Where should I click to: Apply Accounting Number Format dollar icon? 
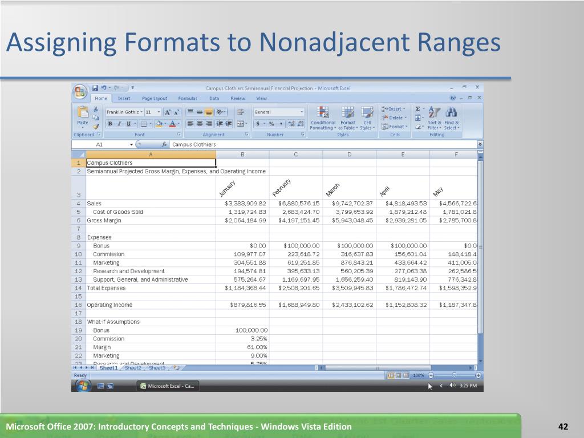[258, 124]
